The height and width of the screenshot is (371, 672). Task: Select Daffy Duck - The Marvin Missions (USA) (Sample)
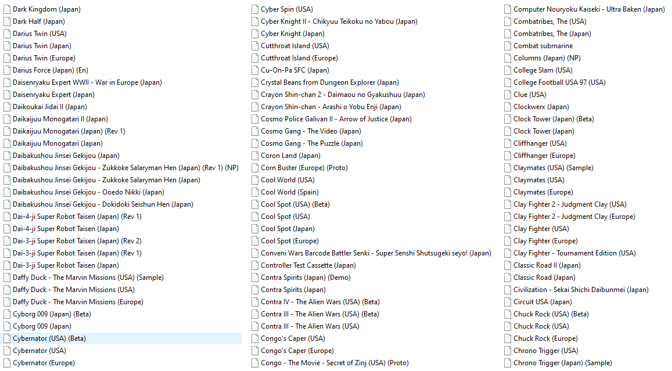click(88, 278)
